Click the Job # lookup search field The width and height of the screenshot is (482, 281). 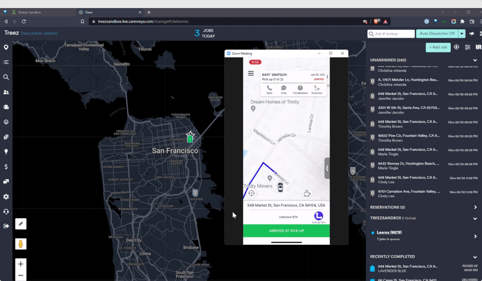click(x=391, y=33)
